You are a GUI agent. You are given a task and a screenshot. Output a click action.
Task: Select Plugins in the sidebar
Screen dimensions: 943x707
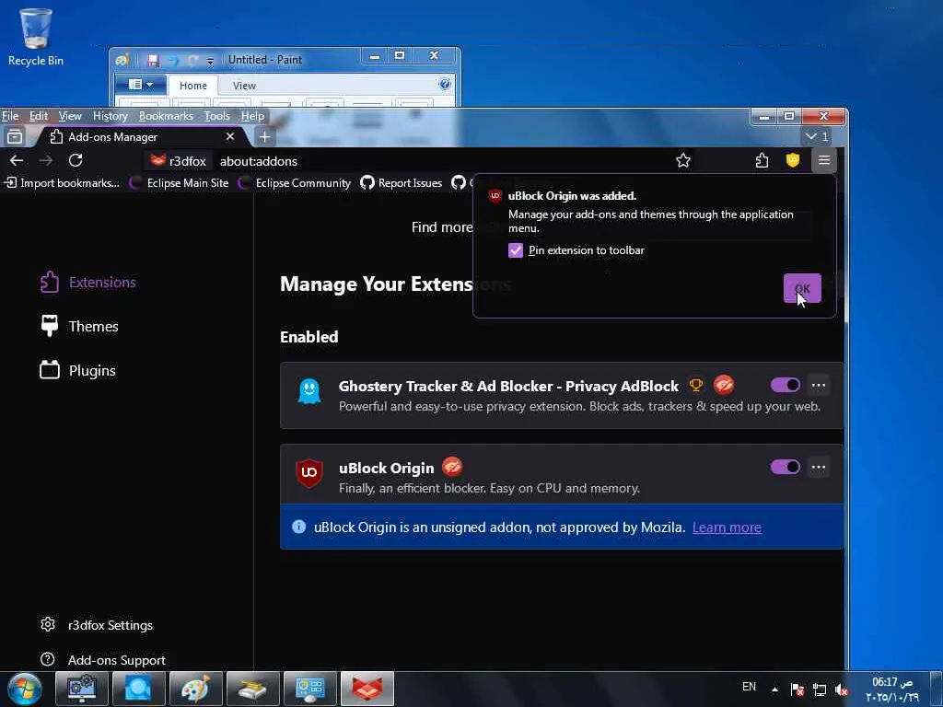[77, 370]
